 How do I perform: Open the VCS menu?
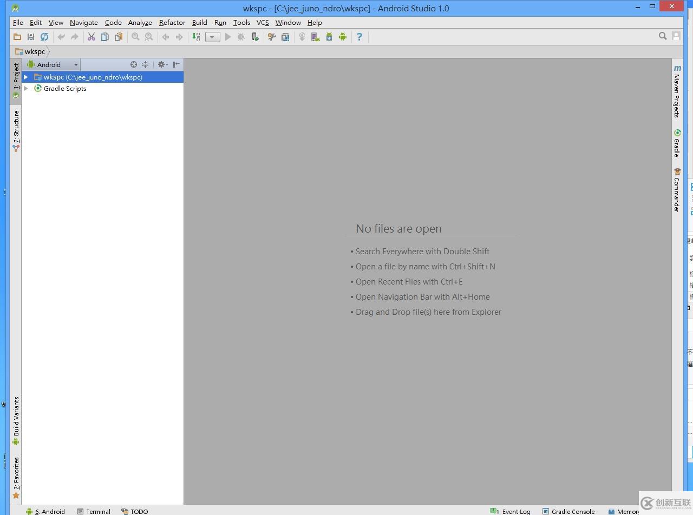[263, 23]
